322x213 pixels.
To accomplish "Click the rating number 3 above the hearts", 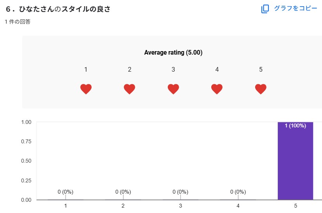I will (173, 70).
